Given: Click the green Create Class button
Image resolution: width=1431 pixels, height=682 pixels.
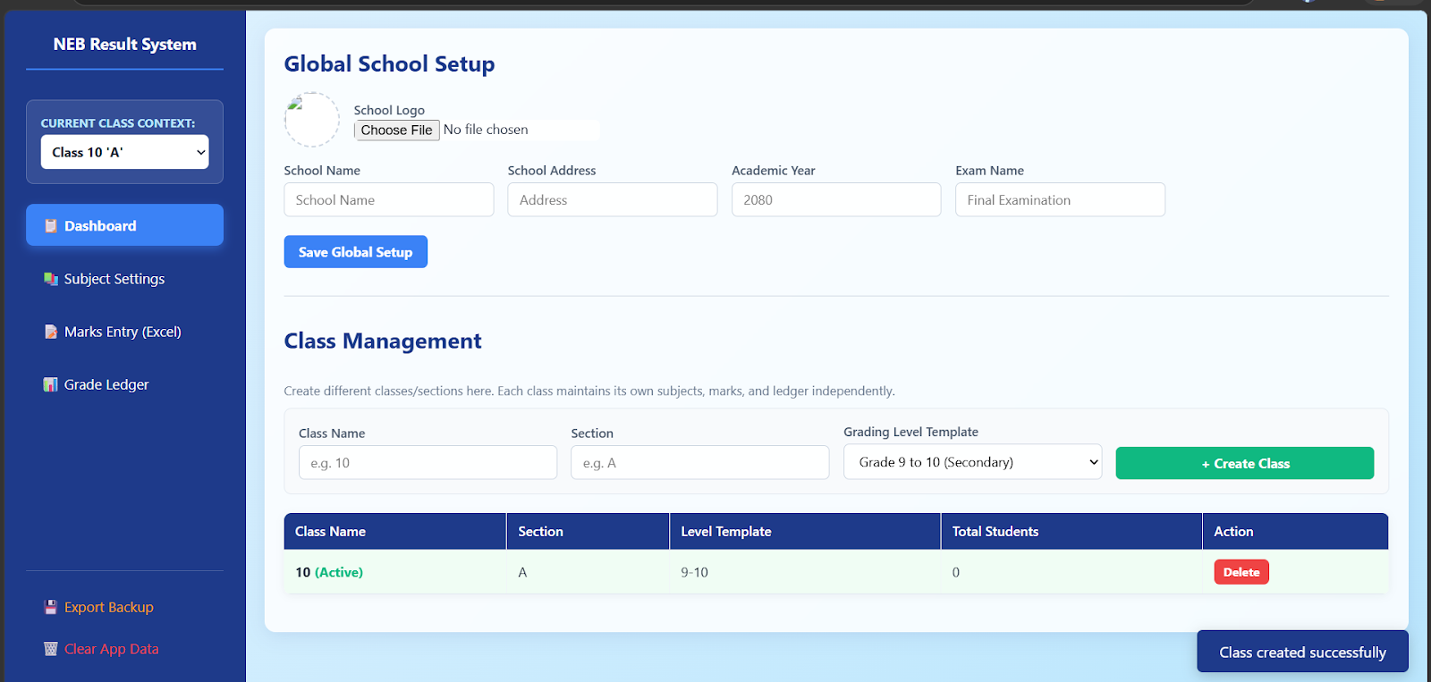Looking at the screenshot, I should tap(1245, 463).
